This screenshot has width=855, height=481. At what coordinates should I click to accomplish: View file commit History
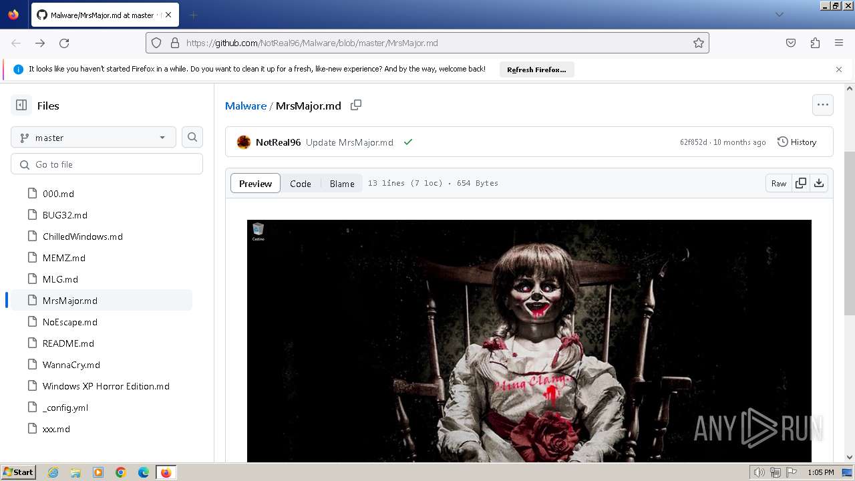click(x=797, y=142)
